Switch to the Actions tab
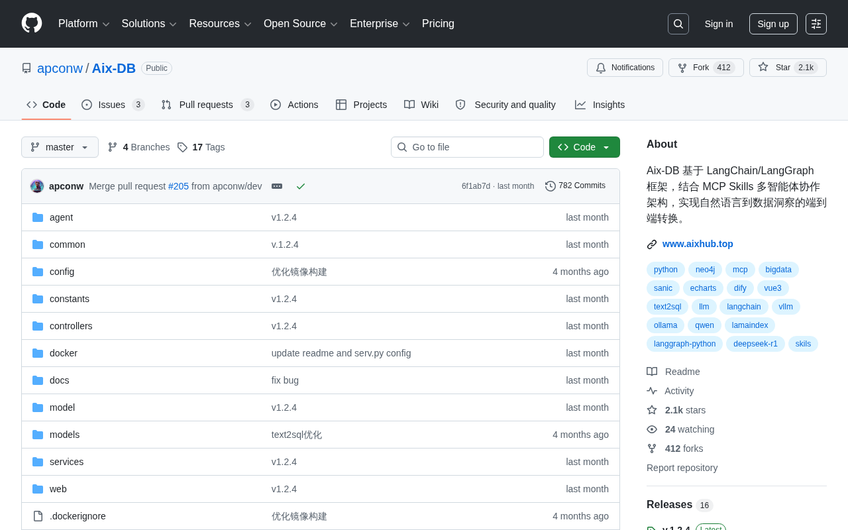Screen dimensions: 848x530 [x=294, y=105]
